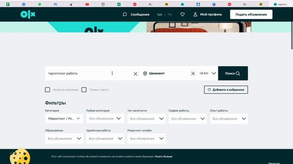Image resolution: width=293 pixels, height=164 pixels.
Task: Enable the Искать в описании checkbox
Action: pyautogui.click(x=48, y=90)
